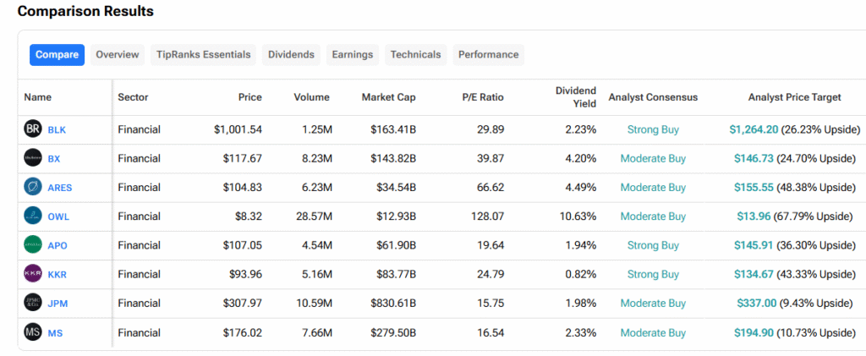Select the Dividends tab

coord(291,55)
